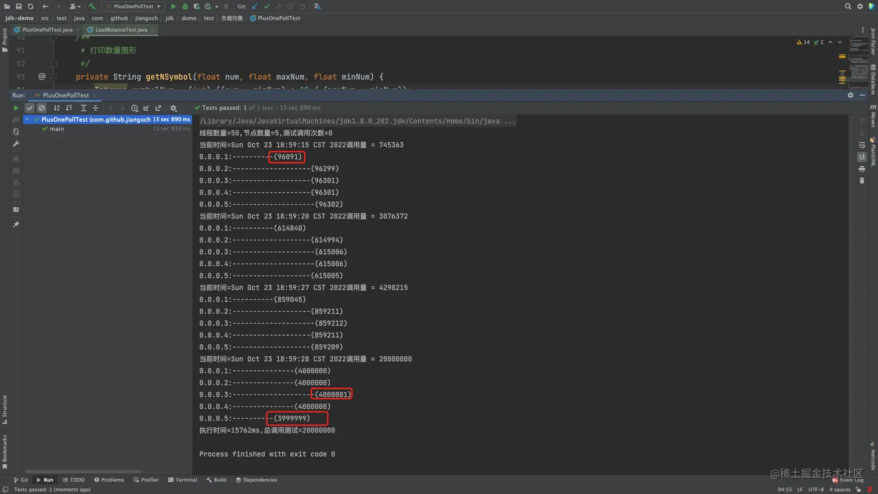Viewport: 878px width, 494px height.
Task: Collapse the PlusOnePollTest node in test tree
Action: [27, 120]
